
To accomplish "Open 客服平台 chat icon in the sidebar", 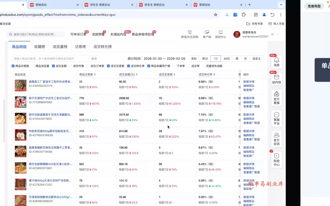I will pyautogui.click(x=276, y=118).
